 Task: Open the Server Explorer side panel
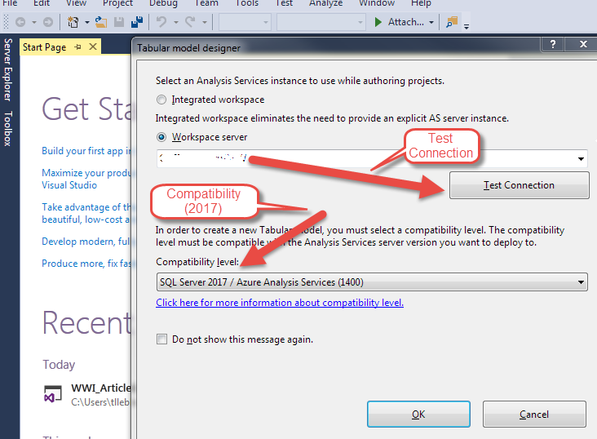point(7,69)
